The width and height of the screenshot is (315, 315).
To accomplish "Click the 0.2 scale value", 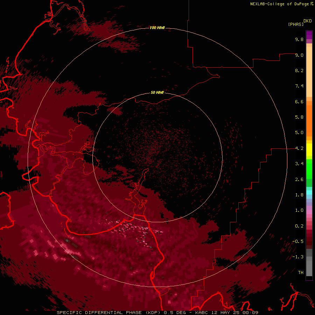I will click(x=299, y=226).
